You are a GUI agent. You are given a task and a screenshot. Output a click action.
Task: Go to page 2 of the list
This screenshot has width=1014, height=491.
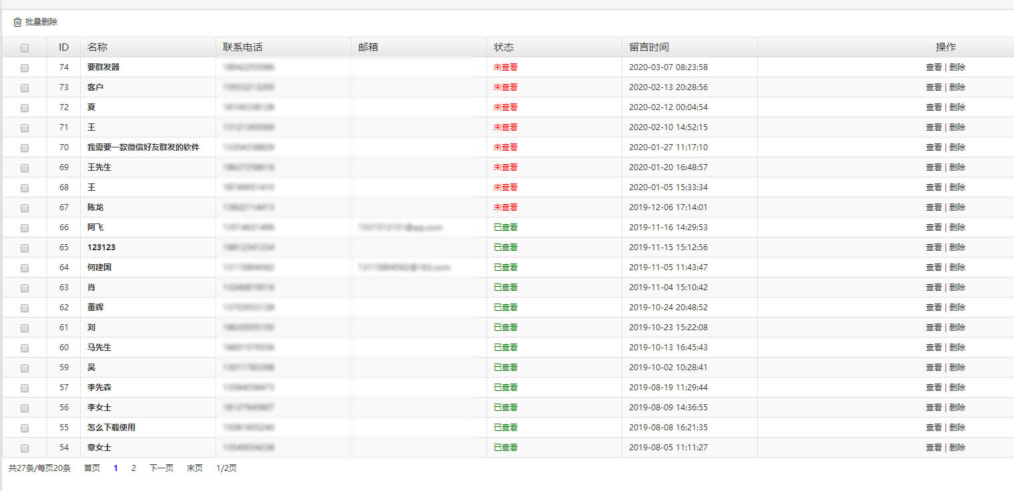(133, 468)
